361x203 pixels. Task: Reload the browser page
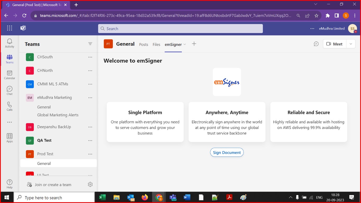pos(24,16)
